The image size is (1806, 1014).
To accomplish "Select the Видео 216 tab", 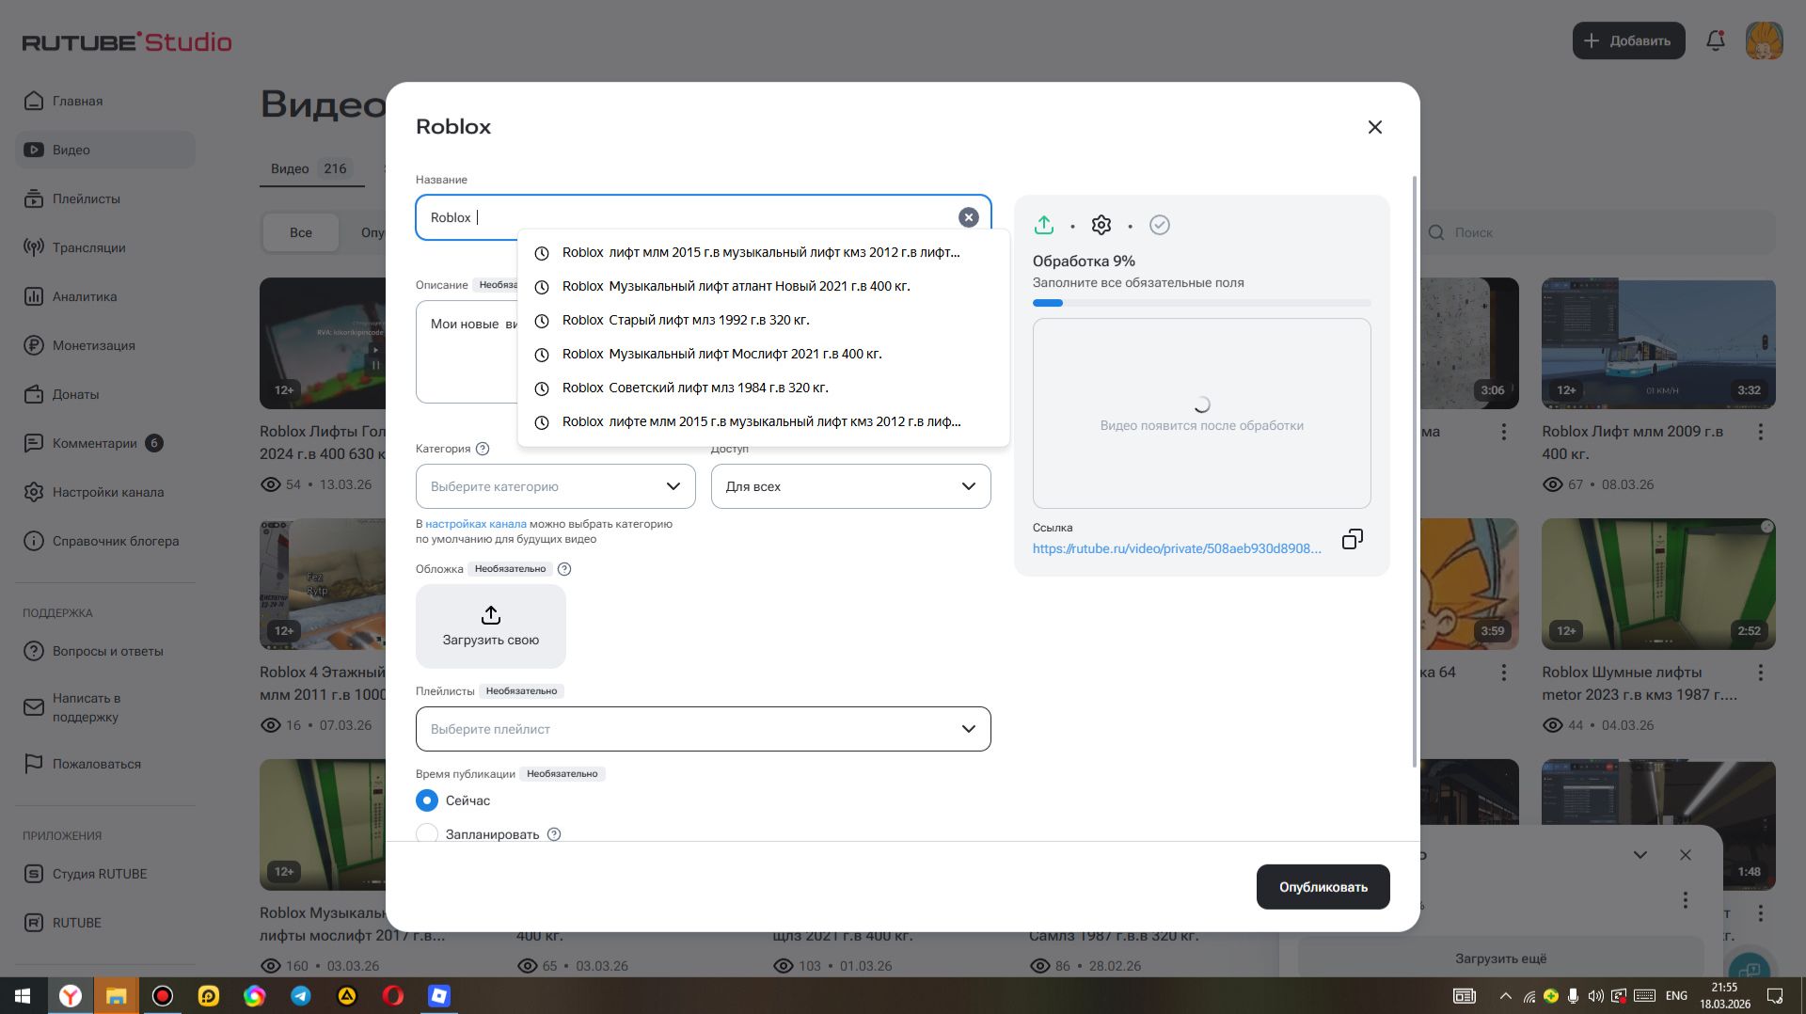I will (311, 168).
